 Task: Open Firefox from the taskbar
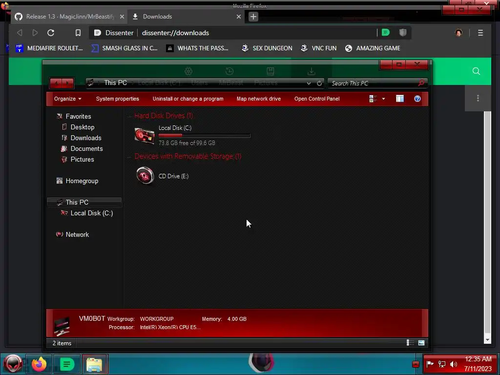pos(39,364)
